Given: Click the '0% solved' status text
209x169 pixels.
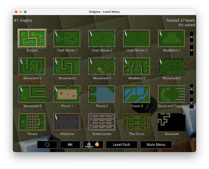Looking at the screenshot, I should [x=187, y=25].
